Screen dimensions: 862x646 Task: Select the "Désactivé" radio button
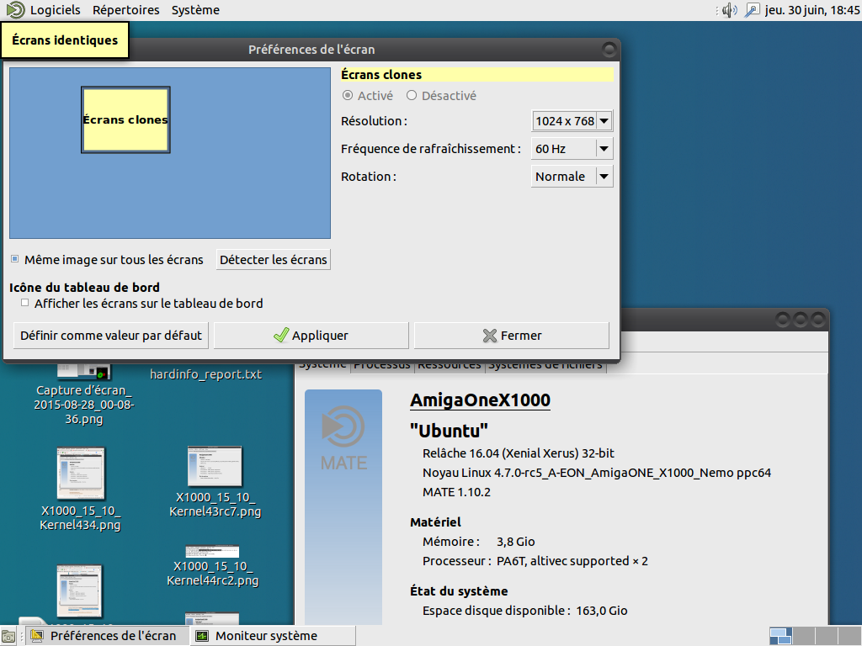coord(412,96)
